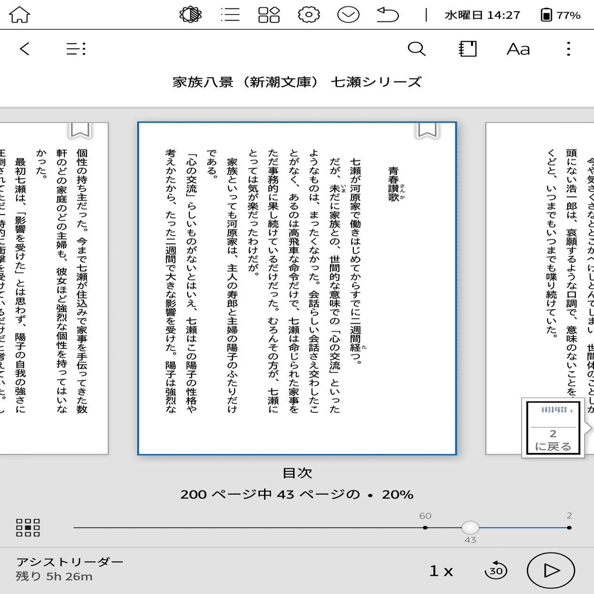Open device settings gear
594x594 pixels.
[309, 15]
